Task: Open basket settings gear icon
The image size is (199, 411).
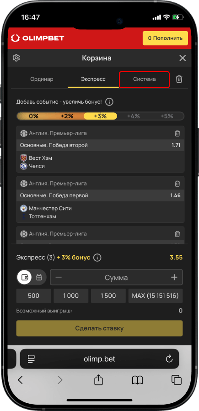Action: pos(16,58)
